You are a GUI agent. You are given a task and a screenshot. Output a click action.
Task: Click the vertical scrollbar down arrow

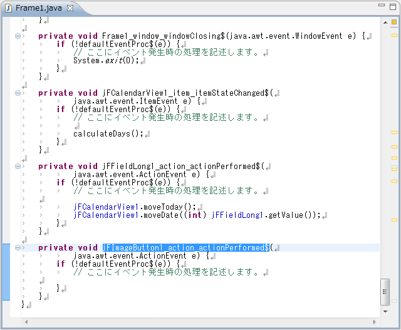[385, 311]
